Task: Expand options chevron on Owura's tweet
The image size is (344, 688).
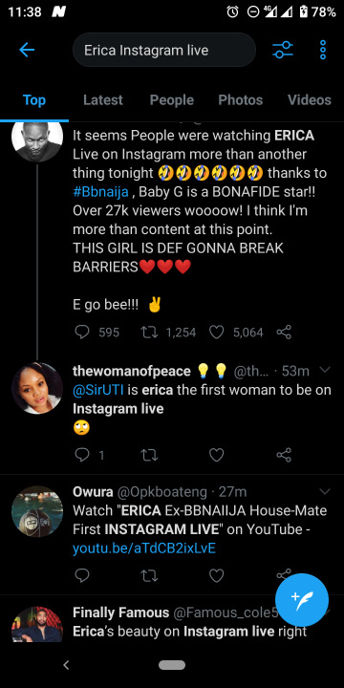Action: pos(324,490)
